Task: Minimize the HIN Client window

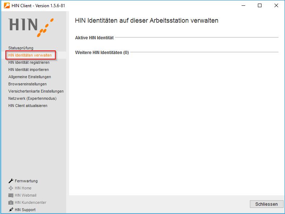Action: pyautogui.click(x=243, y=5)
